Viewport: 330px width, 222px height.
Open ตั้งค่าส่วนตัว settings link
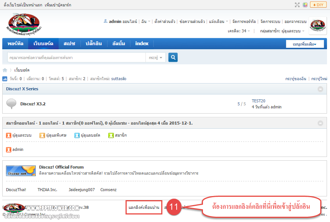[x=165, y=21]
